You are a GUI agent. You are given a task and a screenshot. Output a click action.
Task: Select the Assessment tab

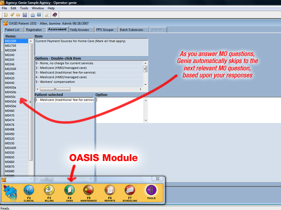click(57, 29)
